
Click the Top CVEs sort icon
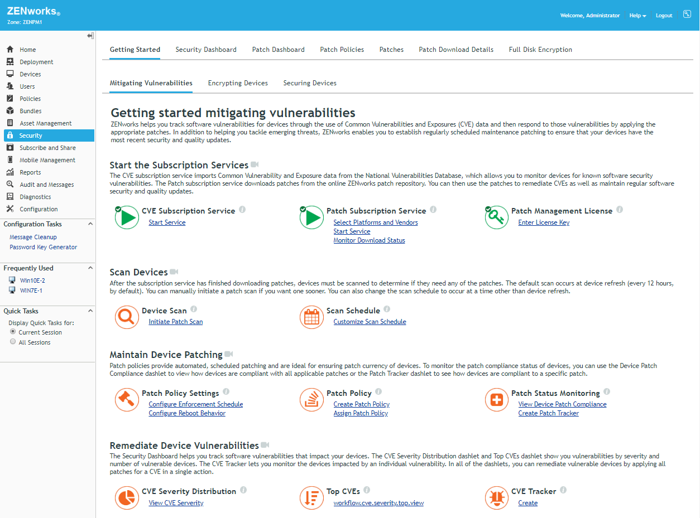311,498
